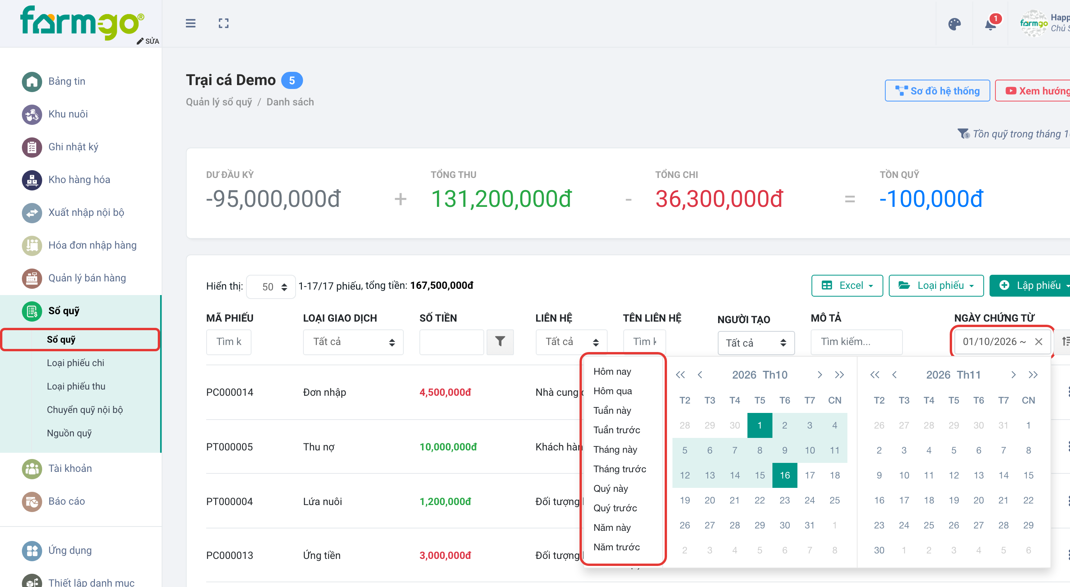Select Tháng này date preset
Screen dimensions: 1070x587
tap(615, 450)
